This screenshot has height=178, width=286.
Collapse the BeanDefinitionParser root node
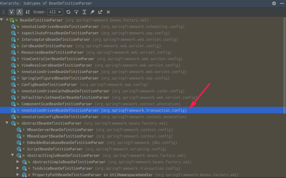pyautogui.click(x=2, y=20)
